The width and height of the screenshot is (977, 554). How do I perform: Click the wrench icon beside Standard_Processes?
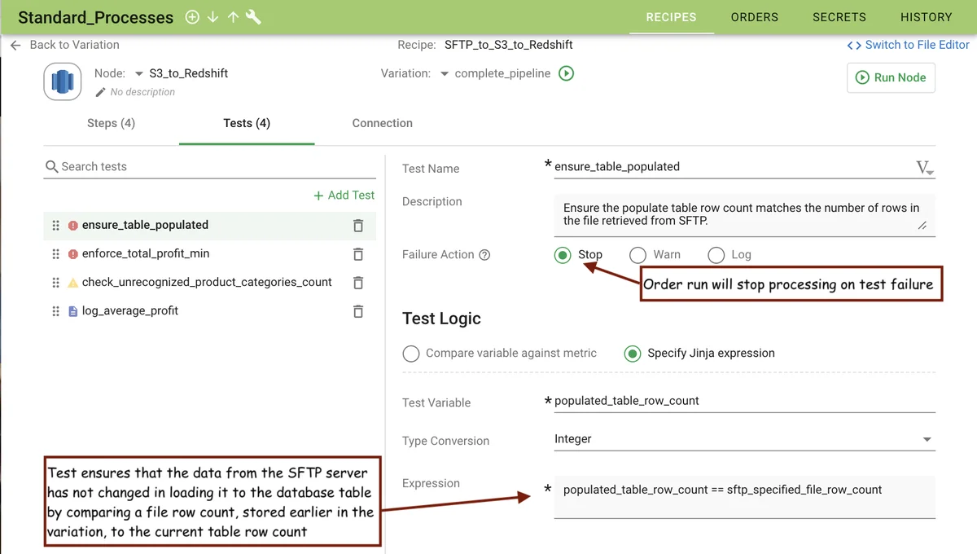click(253, 17)
